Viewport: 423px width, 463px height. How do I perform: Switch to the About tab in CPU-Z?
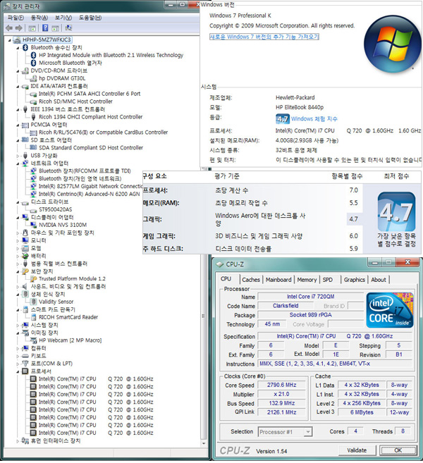379,280
